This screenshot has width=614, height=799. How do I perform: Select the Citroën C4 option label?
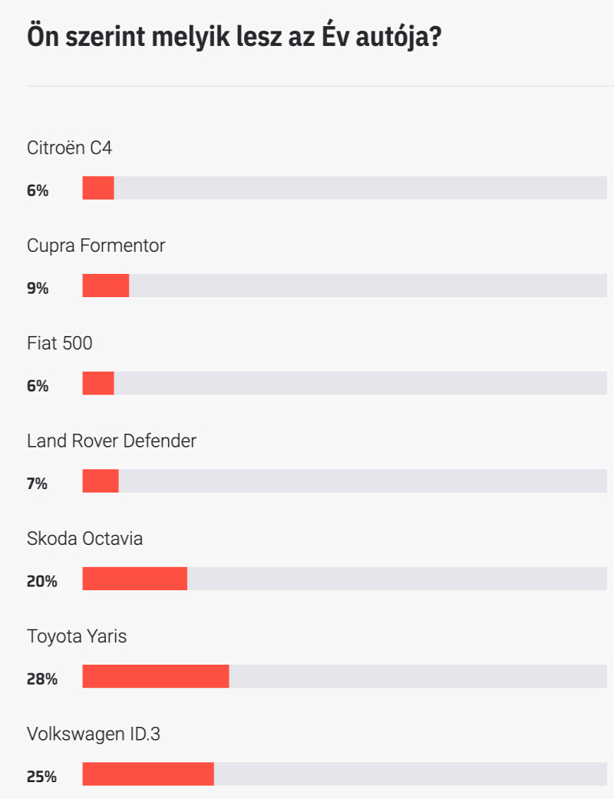tap(69, 148)
